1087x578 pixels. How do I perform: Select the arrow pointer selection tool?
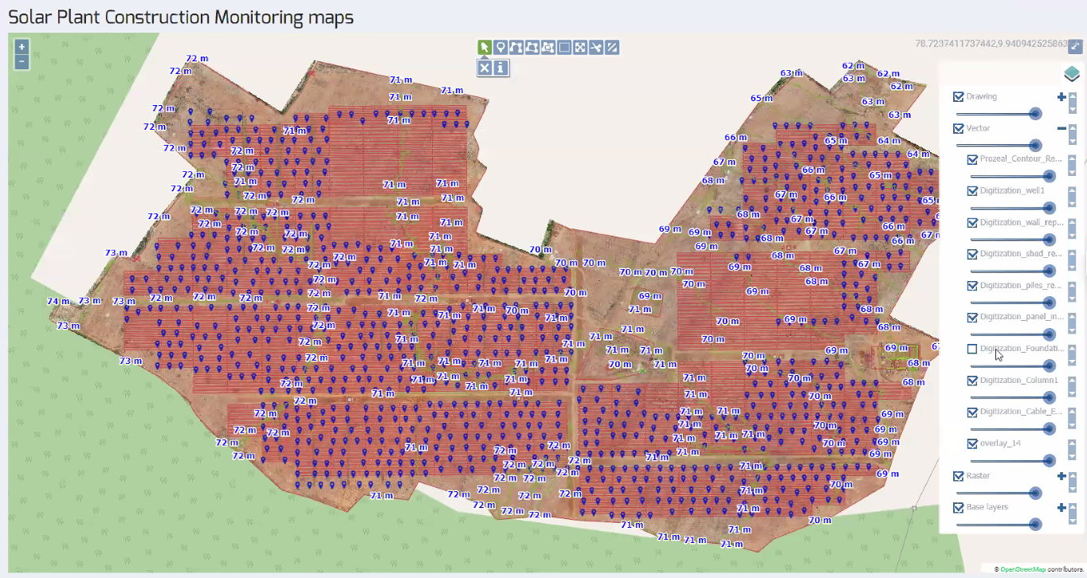pyautogui.click(x=484, y=48)
